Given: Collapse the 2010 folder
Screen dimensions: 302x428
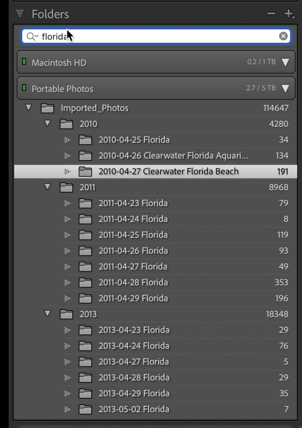Looking at the screenshot, I should coord(48,124).
